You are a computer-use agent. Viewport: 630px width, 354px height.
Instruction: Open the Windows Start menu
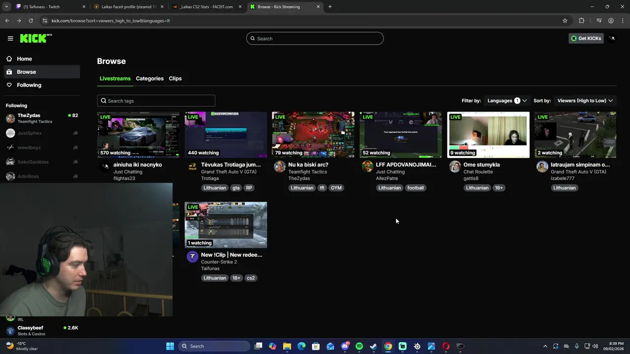coord(170,346)
